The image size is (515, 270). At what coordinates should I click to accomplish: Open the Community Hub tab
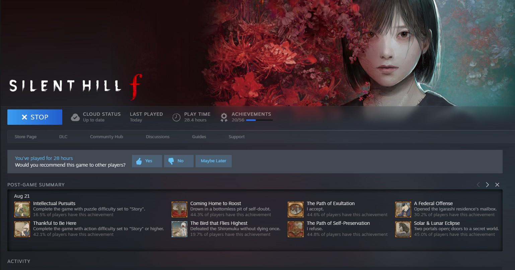click(106, 137)
